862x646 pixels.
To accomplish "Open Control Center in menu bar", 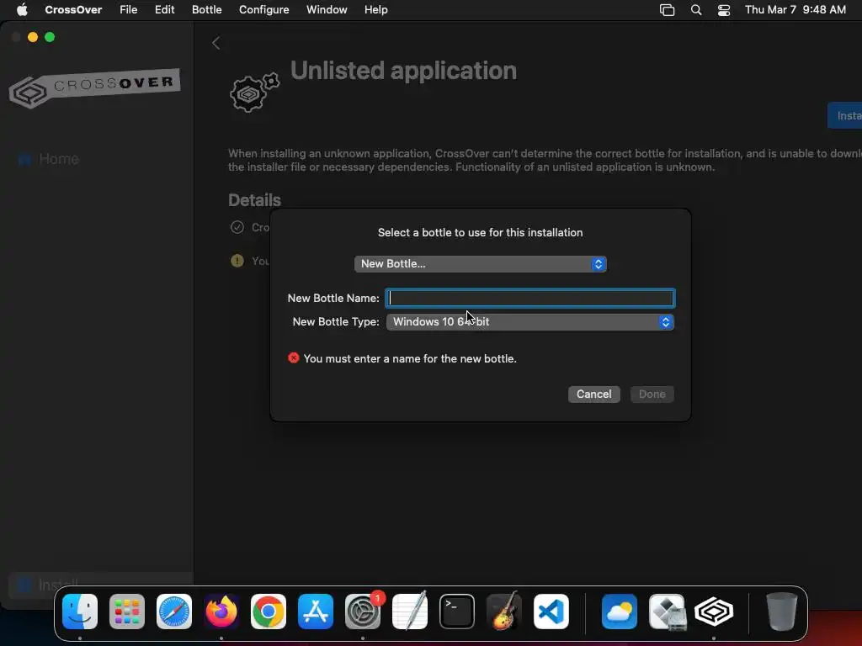I will pos(724,10).
